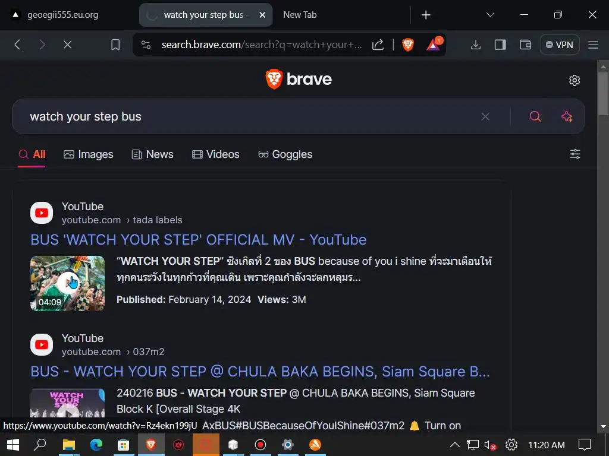Switch to Videos results
609x456 pixels.
[215, 154]
